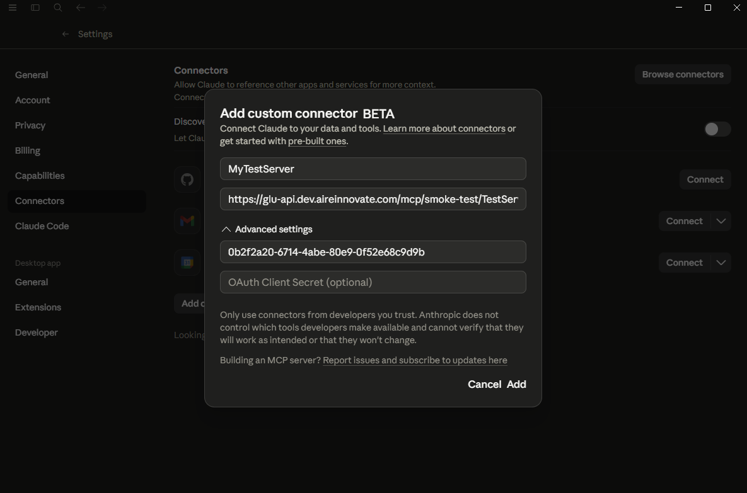
Task: Click the remote MCP server URL field
Action: [x=373, y=199]
